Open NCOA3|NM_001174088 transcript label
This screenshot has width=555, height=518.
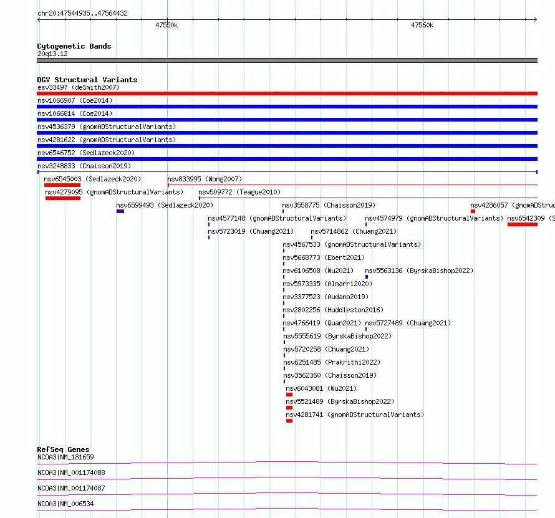pos(71,472)
